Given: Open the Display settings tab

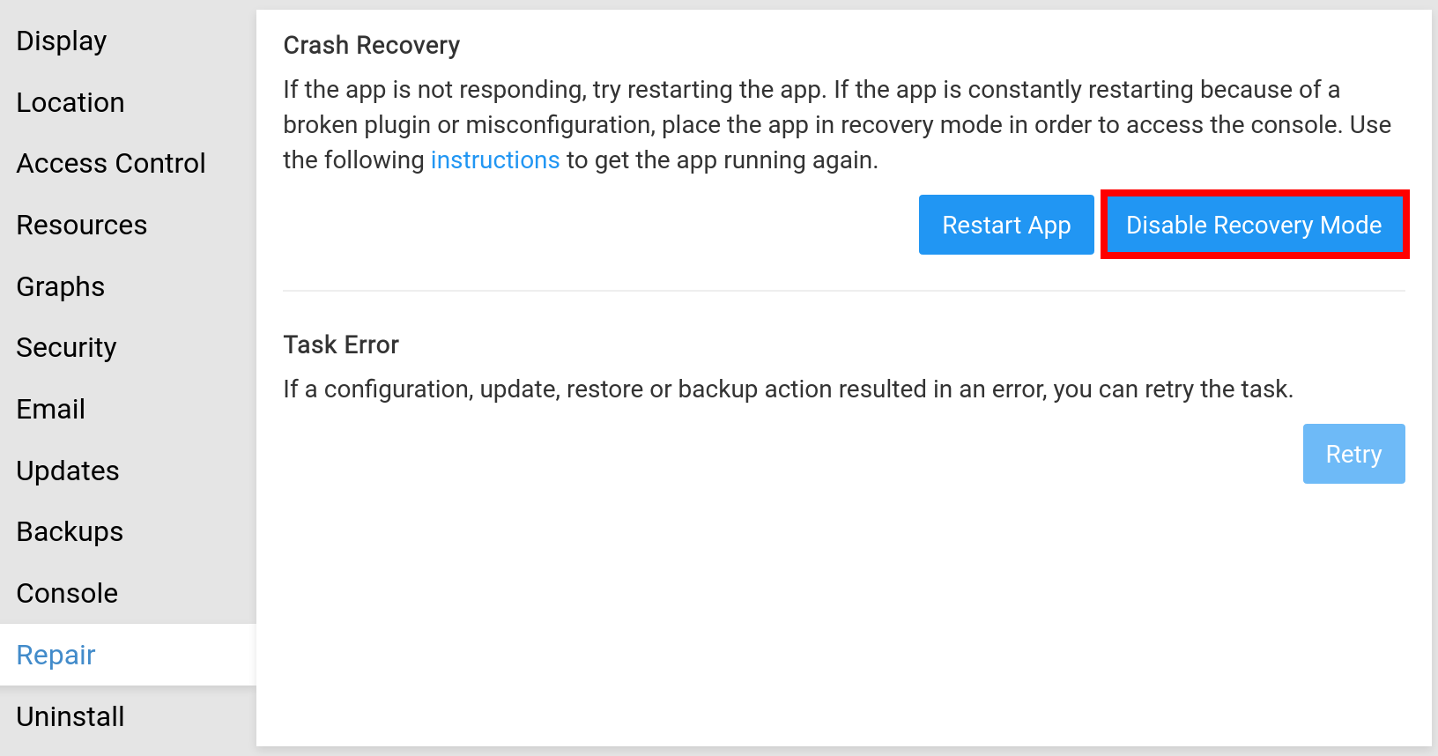Looking at the screenshot, I should click(62, 41).
